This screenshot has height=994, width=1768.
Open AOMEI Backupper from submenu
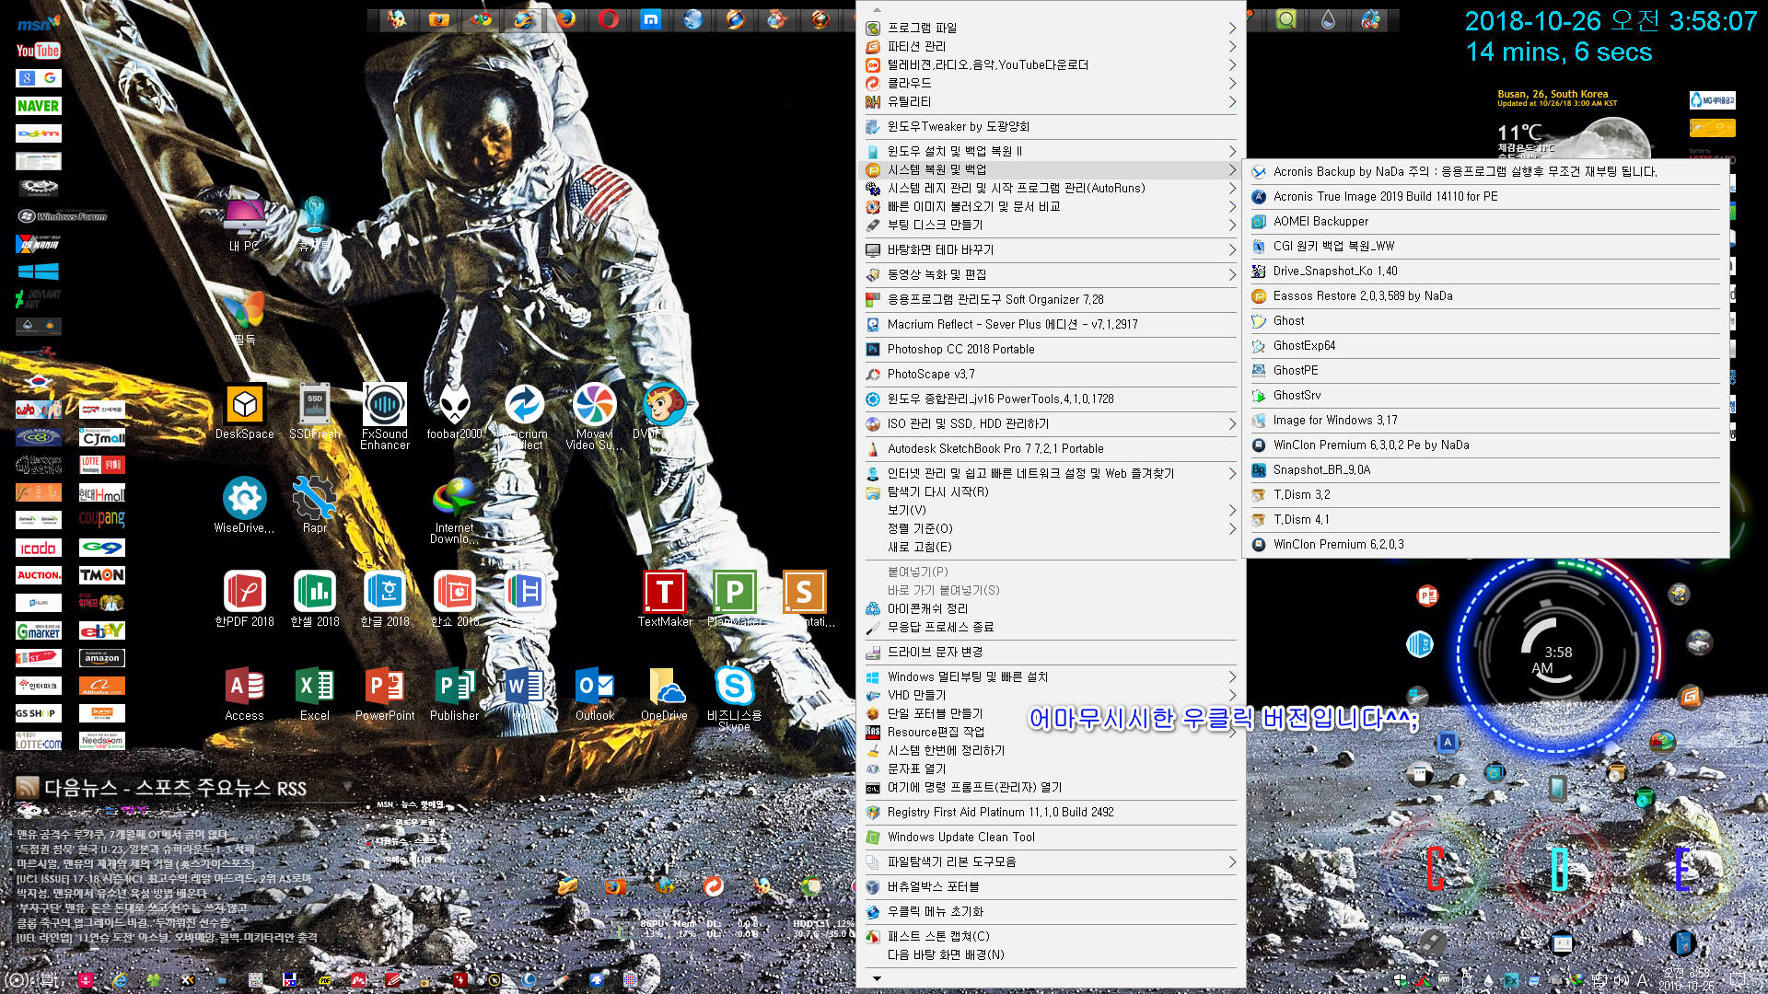coord(1484,221)
